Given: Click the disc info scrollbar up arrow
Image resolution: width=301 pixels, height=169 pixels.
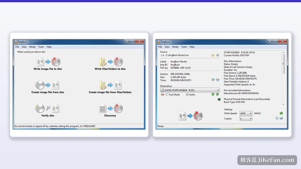Looking at the screenshot, I should click(283, 52).
